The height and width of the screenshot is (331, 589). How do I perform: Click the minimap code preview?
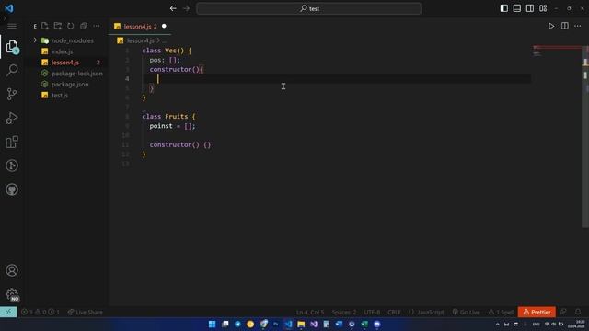tap(557, 51)
